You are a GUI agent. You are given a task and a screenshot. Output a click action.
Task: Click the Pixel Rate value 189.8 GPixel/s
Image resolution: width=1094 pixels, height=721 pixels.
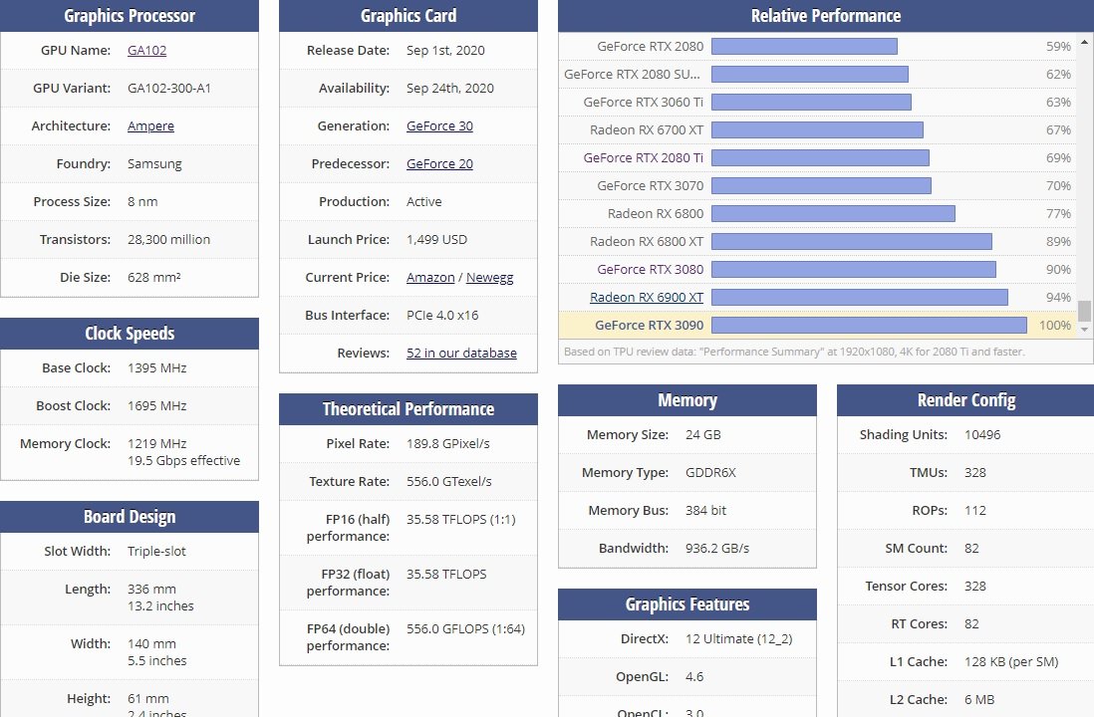448,443
